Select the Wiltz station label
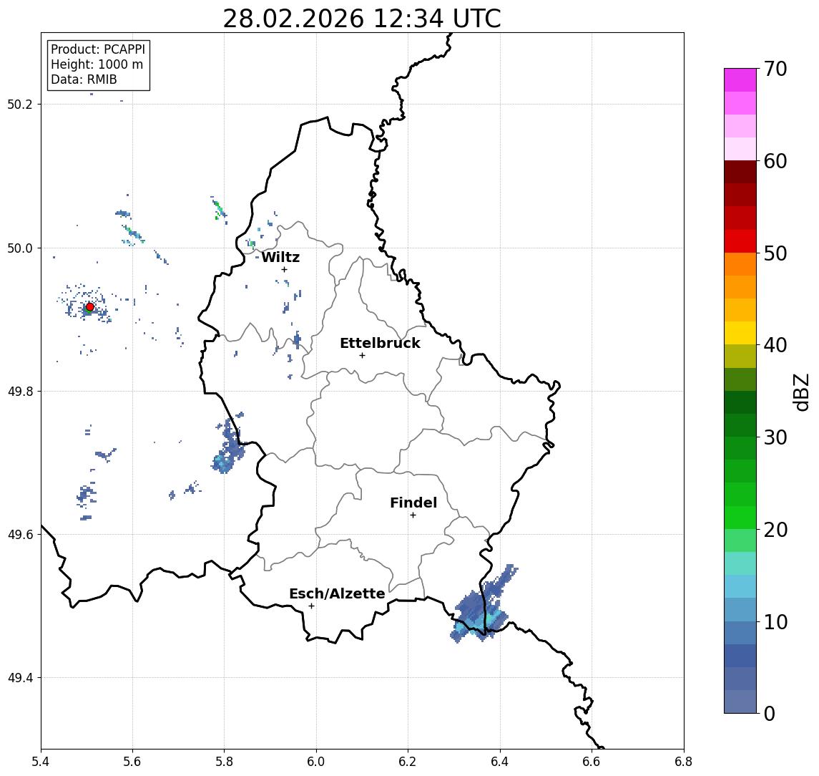The image size is (819, 776). (280, 257)
